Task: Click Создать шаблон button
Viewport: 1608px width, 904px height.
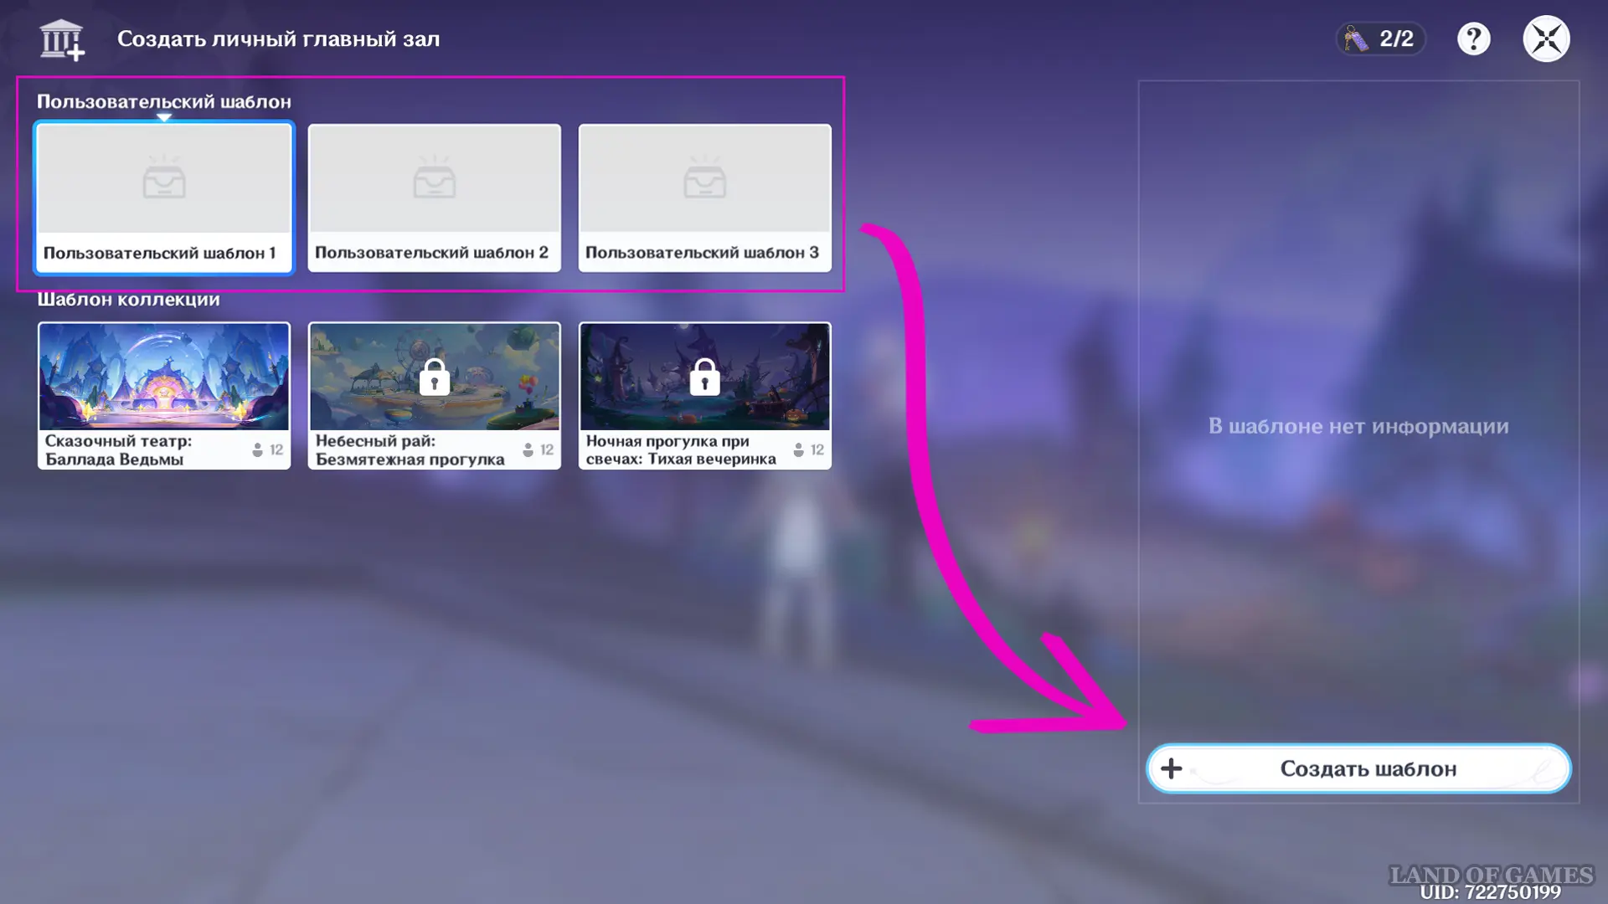Action: click(1358, 768)
